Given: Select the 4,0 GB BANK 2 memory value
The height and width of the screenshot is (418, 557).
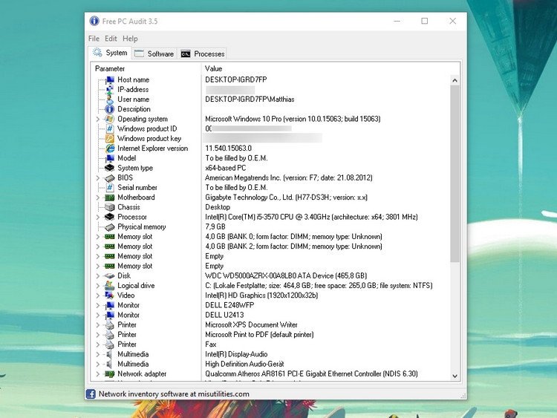Looking at the screenshot, I should [x=294, y=246].
